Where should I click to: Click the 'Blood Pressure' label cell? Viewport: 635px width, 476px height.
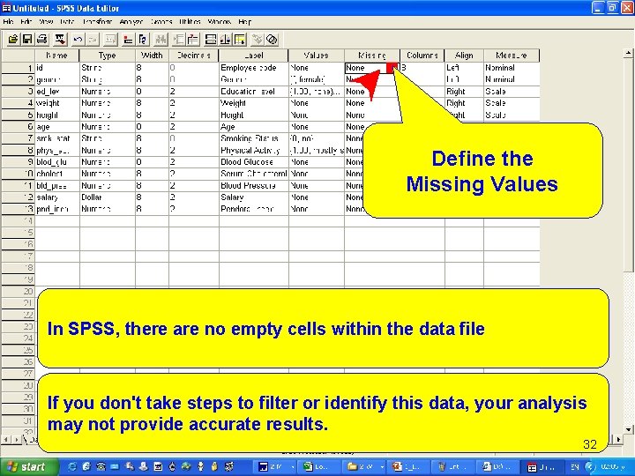point(253,185)
